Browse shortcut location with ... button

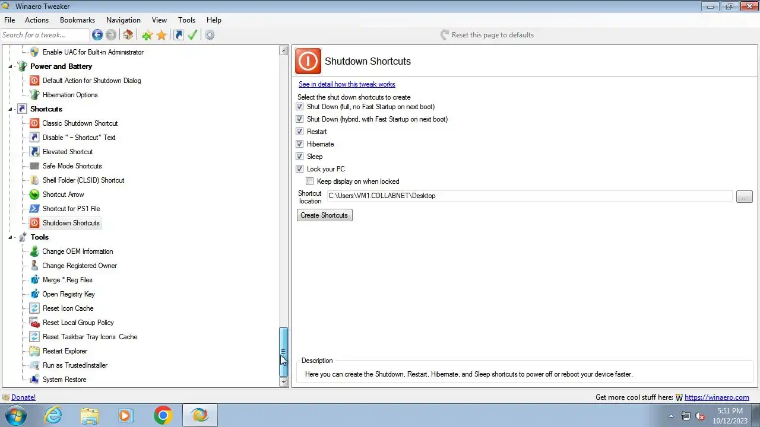click(x=744, y=196)
